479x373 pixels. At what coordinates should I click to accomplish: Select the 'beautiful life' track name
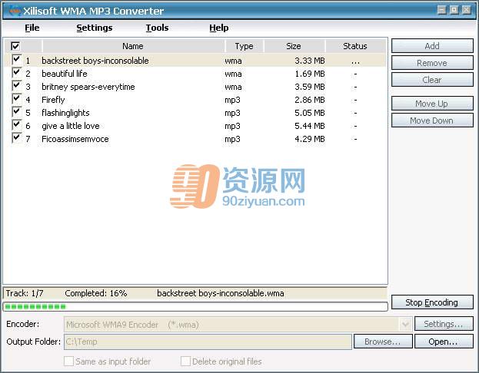(65, 74)
